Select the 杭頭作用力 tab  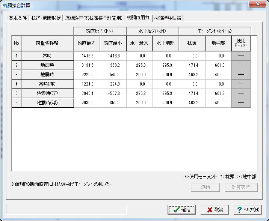click(x=138, y=18)
